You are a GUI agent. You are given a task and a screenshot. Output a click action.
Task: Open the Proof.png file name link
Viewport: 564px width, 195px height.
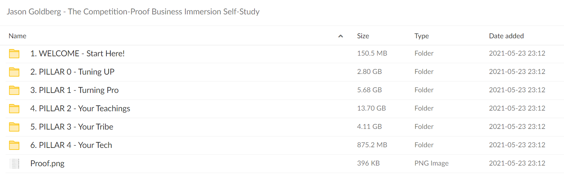47,163
